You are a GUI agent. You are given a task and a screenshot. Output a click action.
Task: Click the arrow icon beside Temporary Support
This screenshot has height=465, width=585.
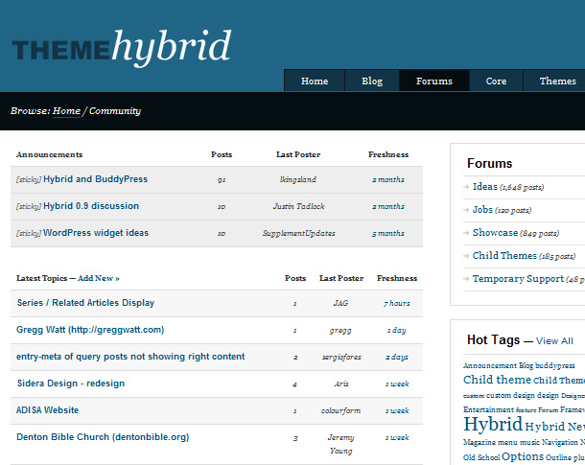tap(466, 279)
